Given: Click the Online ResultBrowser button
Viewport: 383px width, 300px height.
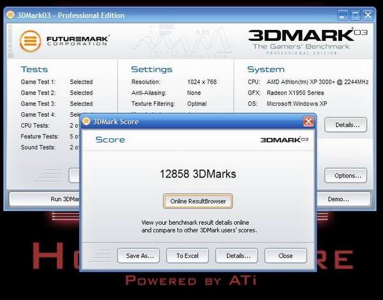Looking at the screenshot, I should [x=198, y=201].
